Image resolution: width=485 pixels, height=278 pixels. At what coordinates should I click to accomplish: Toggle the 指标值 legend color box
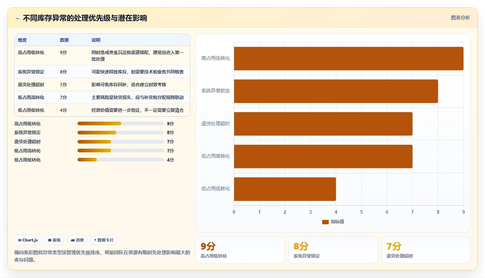click(x=325, y=222)
